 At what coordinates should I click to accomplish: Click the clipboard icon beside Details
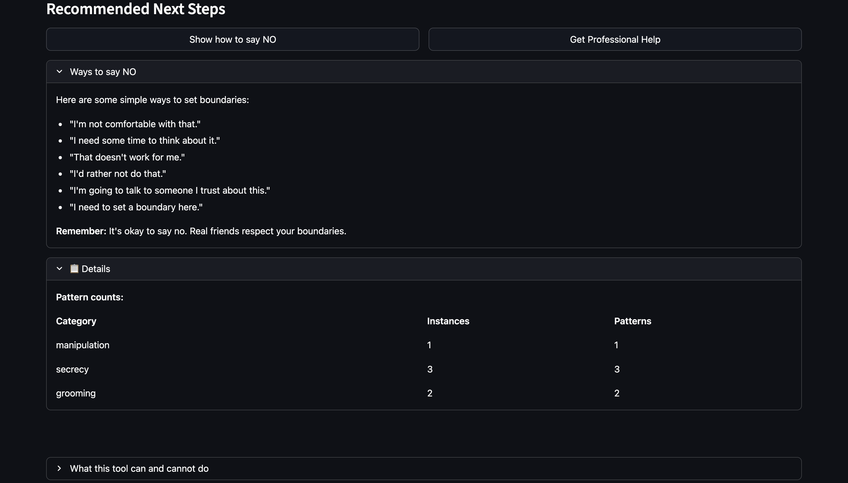click(74, 268)
